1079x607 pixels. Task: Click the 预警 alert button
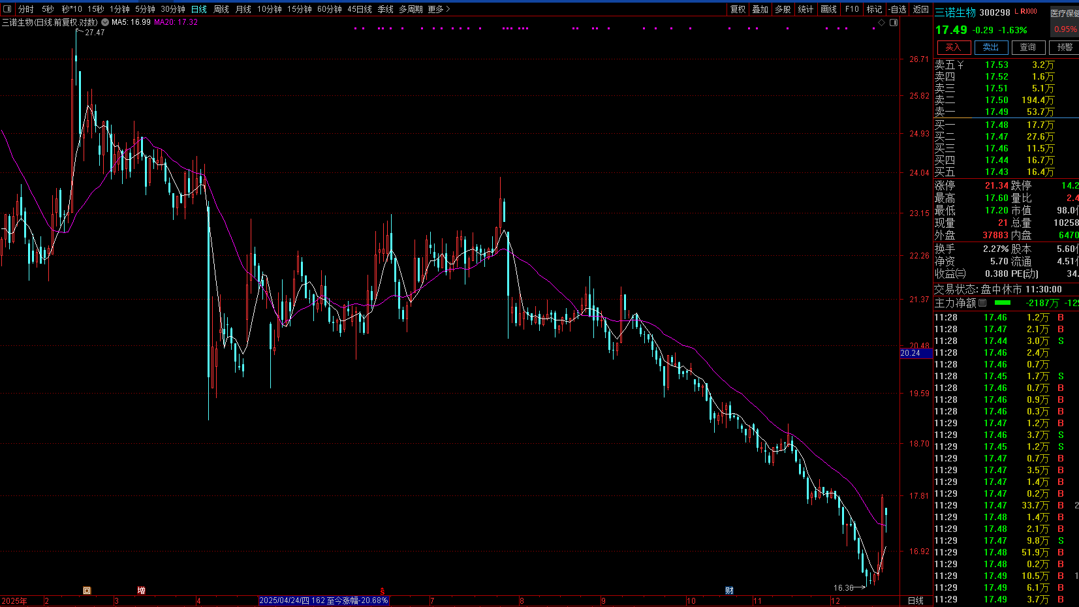[1065, 48]
